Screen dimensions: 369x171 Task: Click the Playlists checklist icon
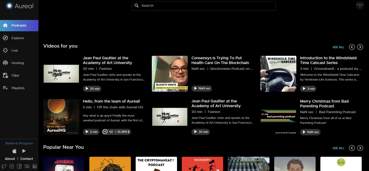pos(5,88)
